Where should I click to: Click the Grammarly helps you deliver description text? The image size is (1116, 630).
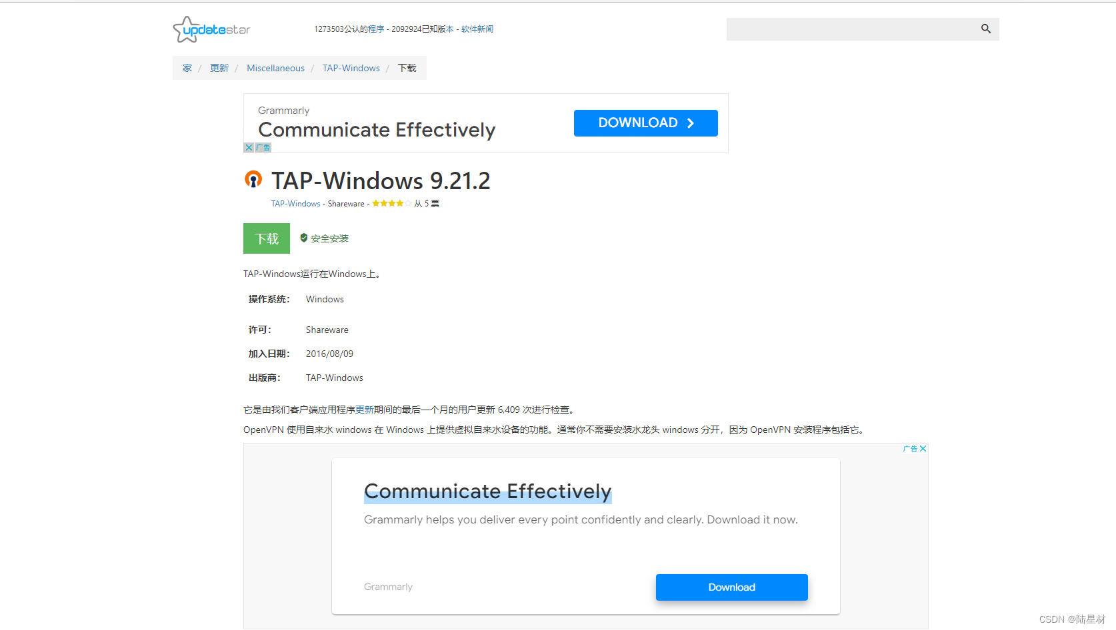[581, 519]
